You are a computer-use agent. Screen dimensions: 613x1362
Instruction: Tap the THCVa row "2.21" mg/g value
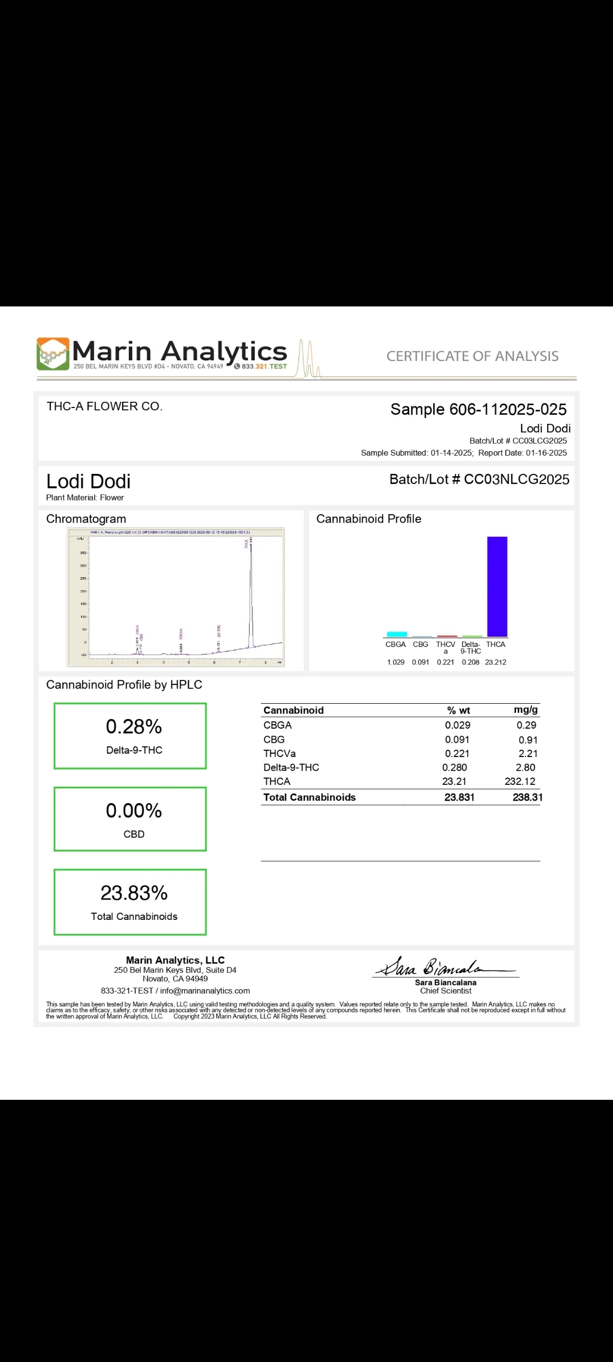point(528,754)
